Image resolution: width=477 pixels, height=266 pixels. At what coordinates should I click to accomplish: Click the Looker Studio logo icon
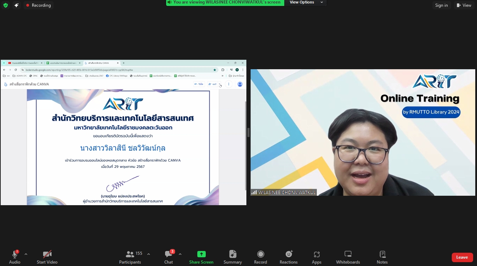coord(6,84)
